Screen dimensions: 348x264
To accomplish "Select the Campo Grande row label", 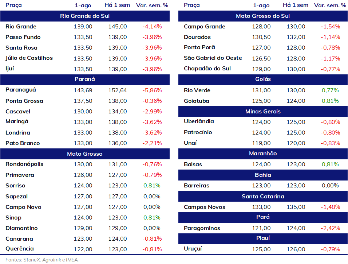I will [205, 27].
